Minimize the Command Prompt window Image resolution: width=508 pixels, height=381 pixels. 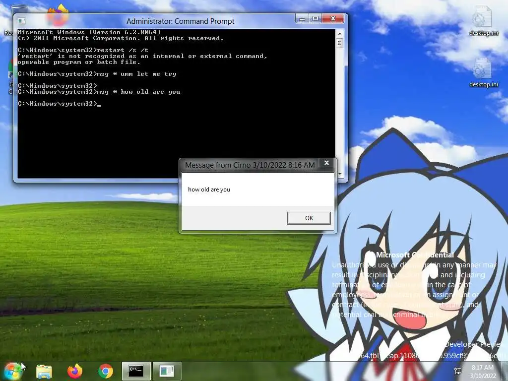click(x=302, y=19)
